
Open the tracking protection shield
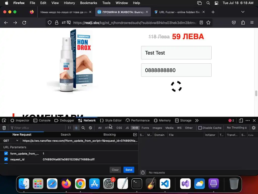50,22
